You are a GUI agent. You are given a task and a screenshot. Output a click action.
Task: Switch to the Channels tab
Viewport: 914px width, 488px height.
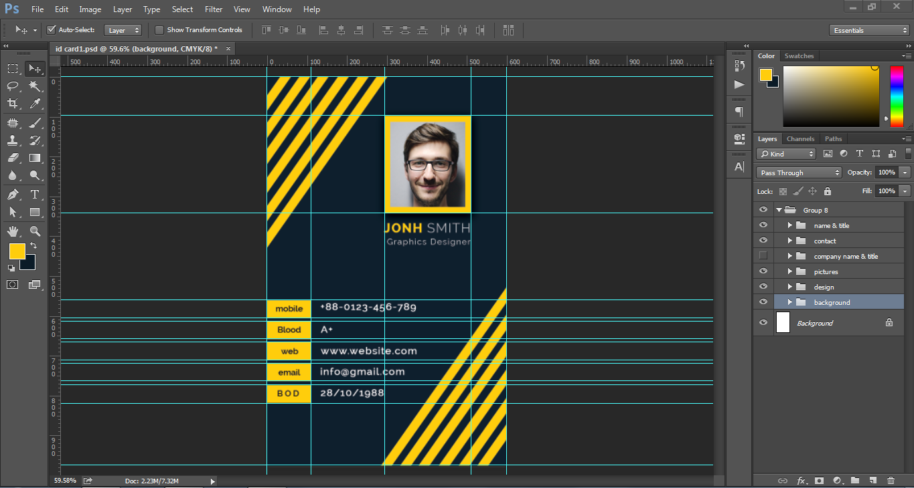click(x=800, y=139)
